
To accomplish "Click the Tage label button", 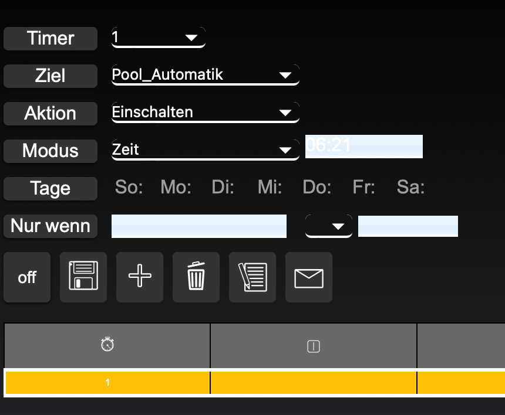I will coord(51,189).
